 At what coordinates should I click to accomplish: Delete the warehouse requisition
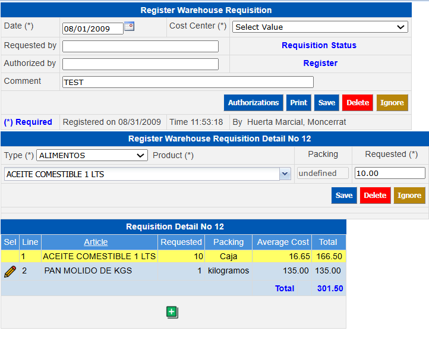click(x=357, y=103)
